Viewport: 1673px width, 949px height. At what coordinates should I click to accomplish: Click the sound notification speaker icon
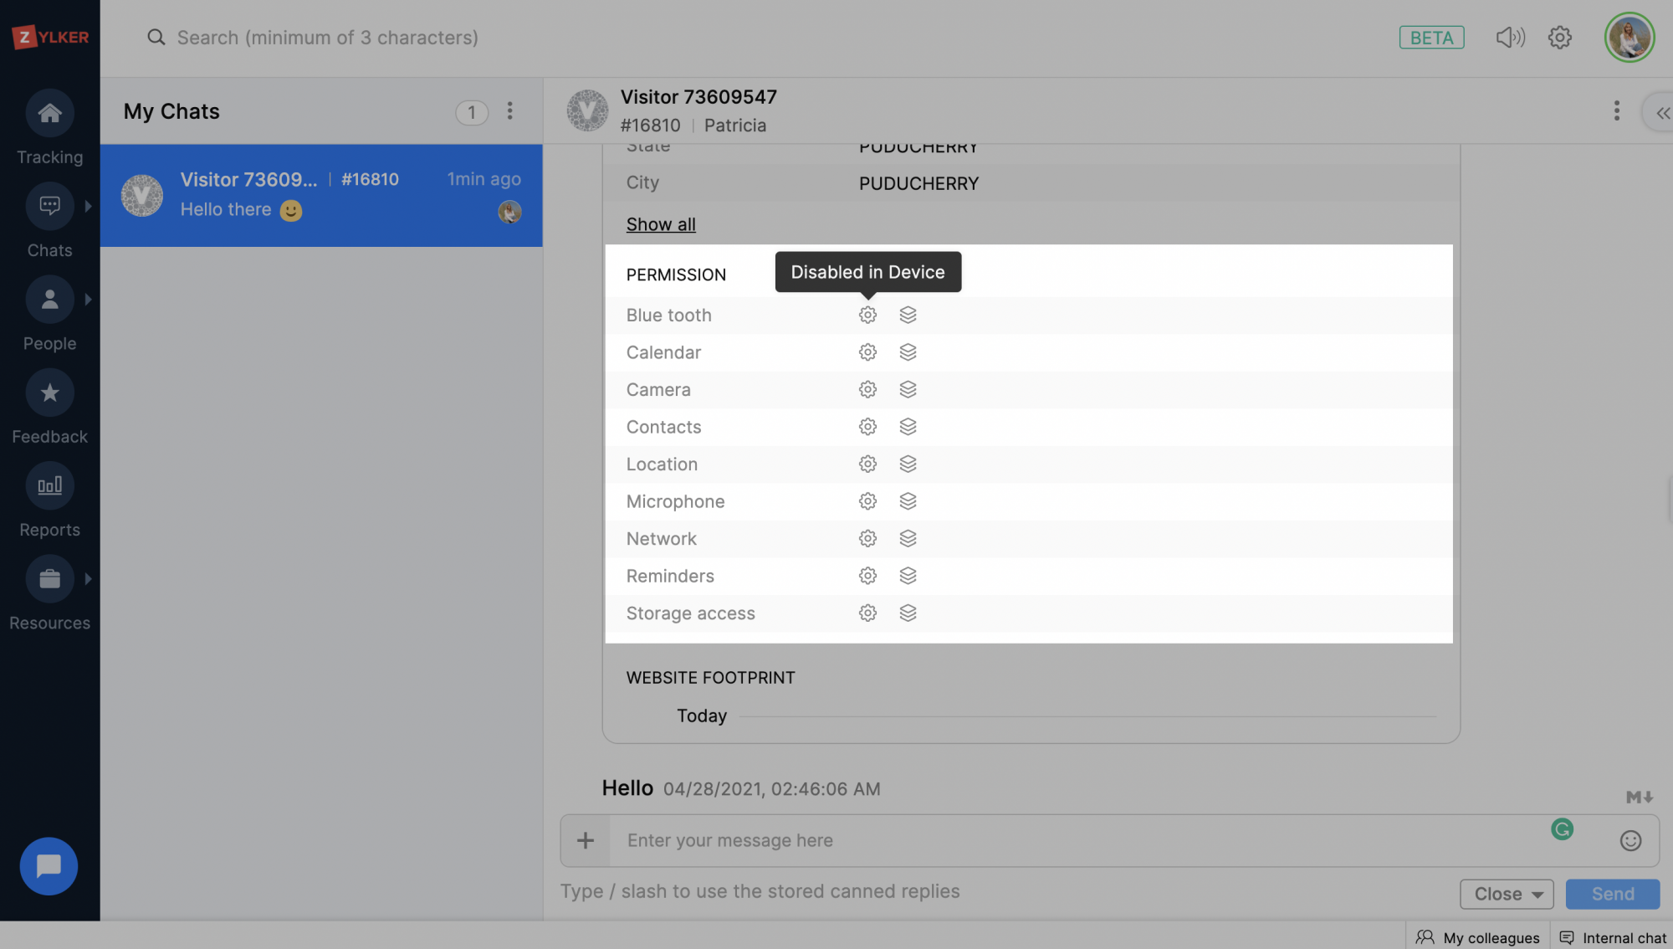pyautogui.click(x=1510, y=38)
